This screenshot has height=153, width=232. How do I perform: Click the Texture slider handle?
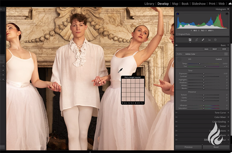click(x=204, y=95)
